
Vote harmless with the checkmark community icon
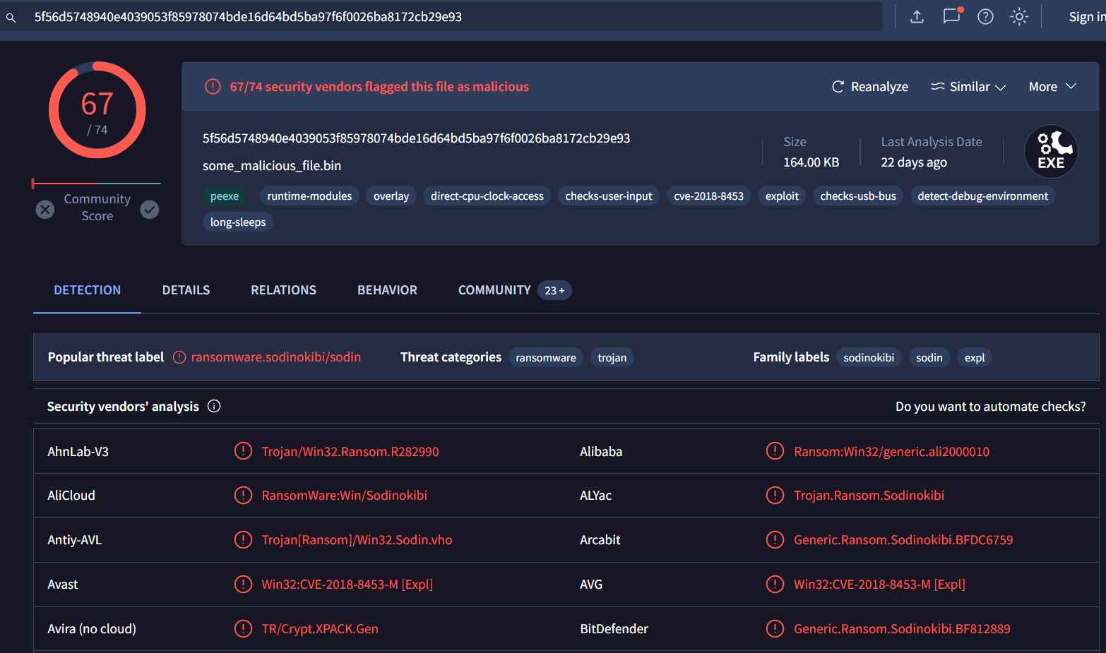pos(150,210)
